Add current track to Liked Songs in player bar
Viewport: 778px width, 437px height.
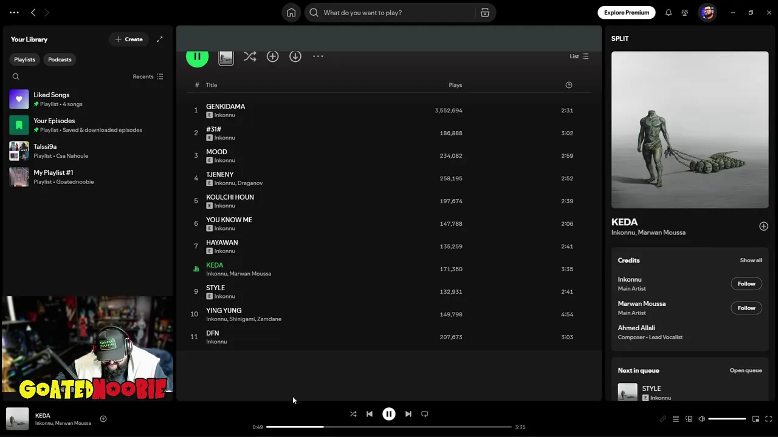point(103,419)
